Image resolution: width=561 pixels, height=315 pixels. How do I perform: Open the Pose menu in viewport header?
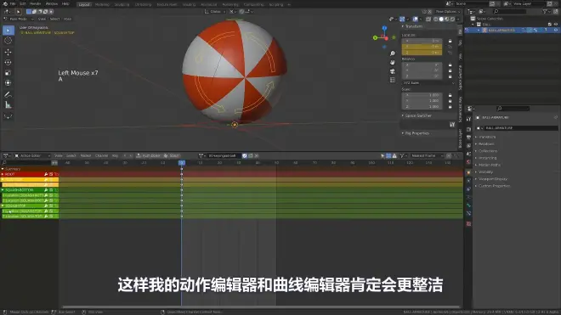(68, 19)
